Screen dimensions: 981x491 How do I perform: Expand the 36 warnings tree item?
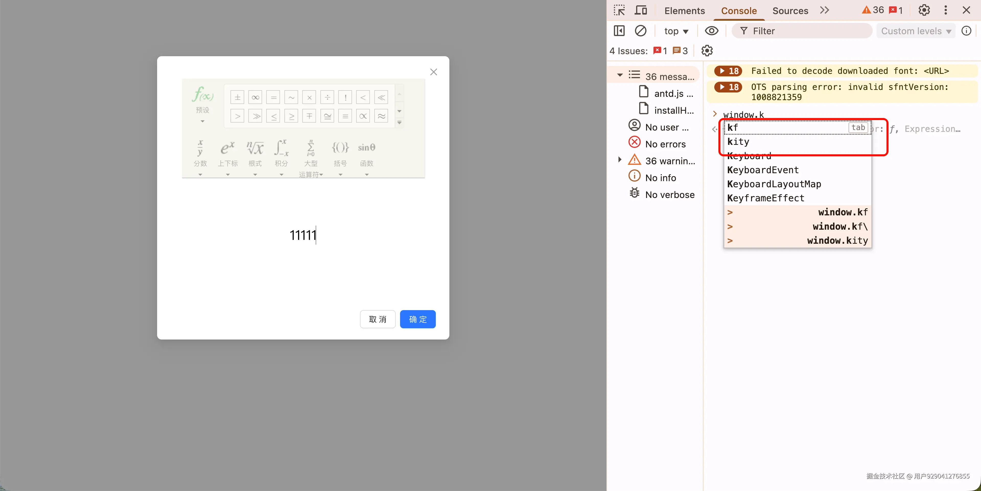pos(620,160)
